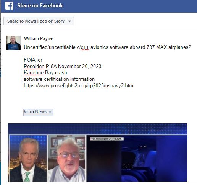Click the @STRAWBERR.VY/TIKTOK label
Image resolution: width=197 pixels, height=185 pixels.
pyautogui.click(x=107, y=139)
